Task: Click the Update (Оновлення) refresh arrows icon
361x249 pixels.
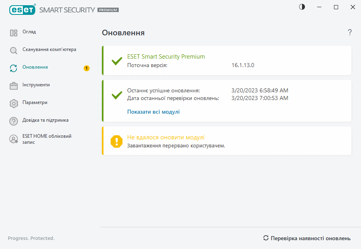Action: point(14,68)
